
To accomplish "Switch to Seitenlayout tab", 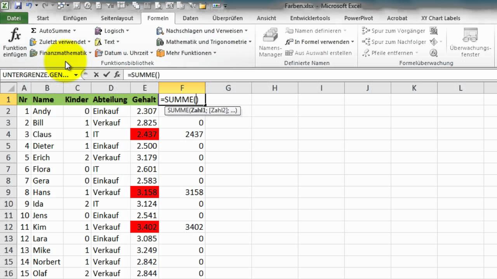I will [x=117, y=18].
